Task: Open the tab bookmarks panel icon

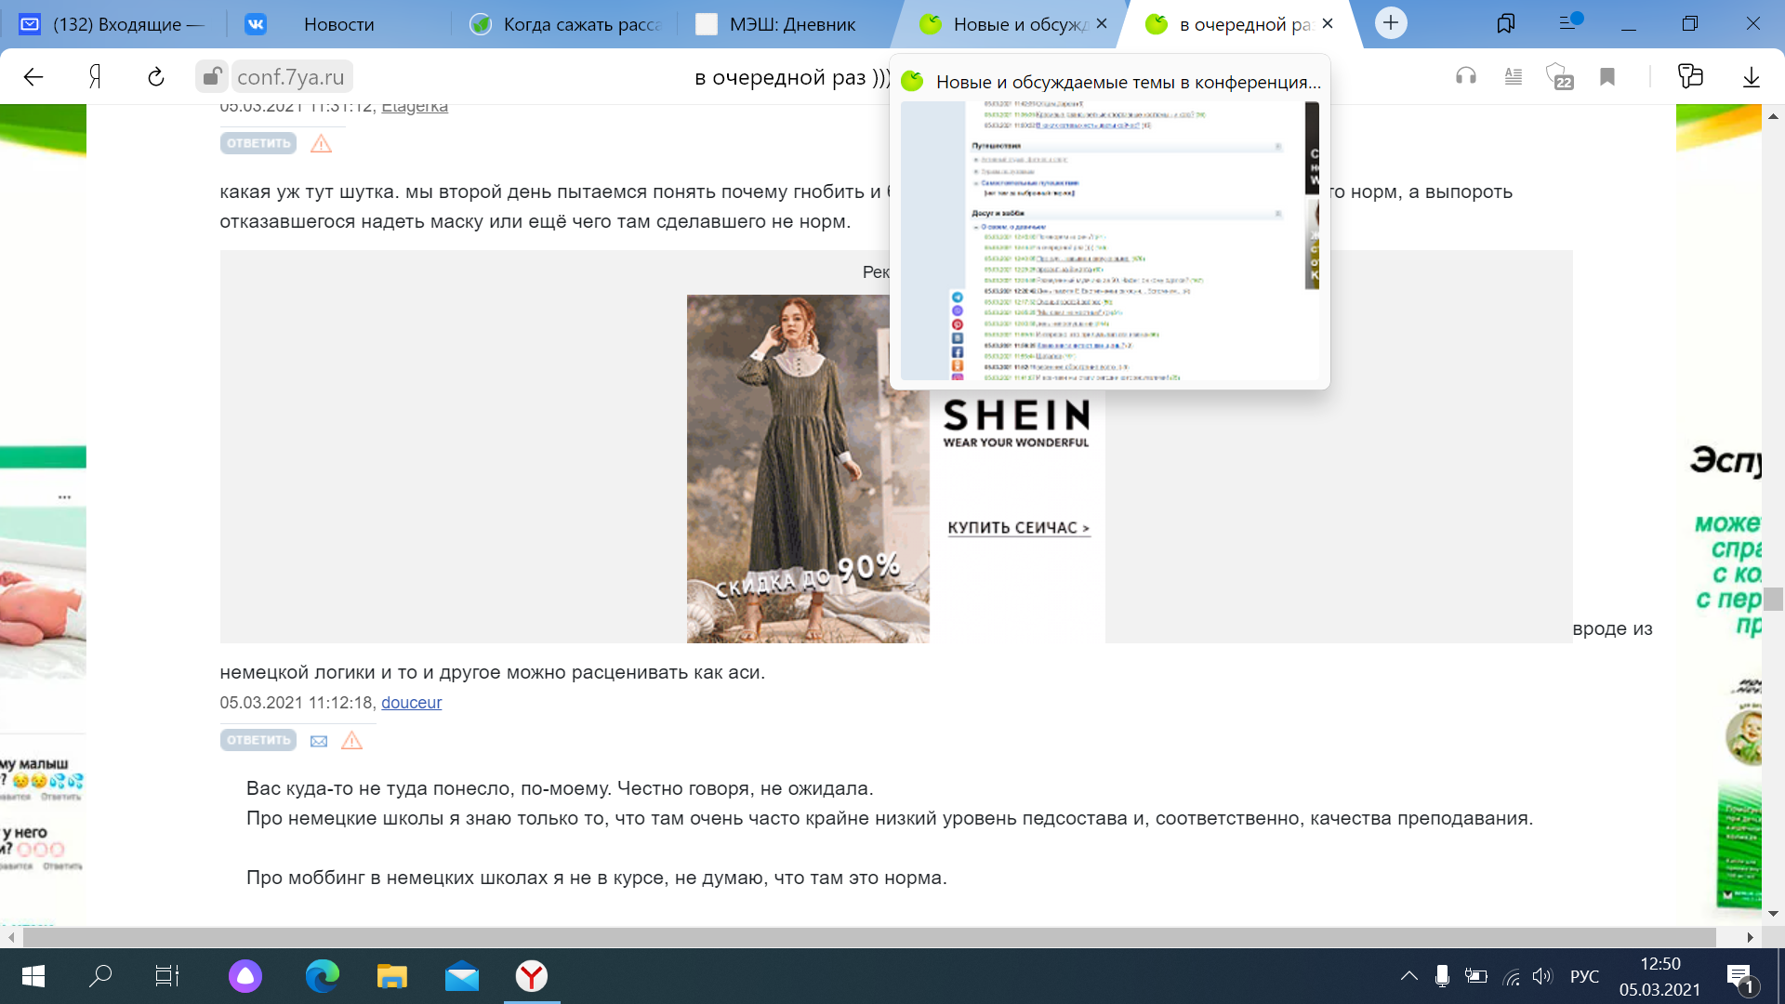Action: [x=1505, y=23]
